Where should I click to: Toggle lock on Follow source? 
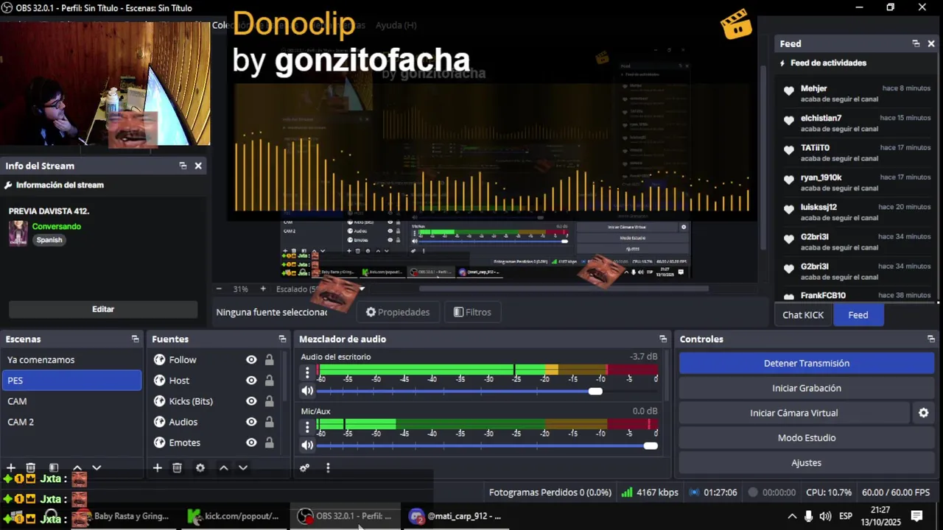pyautogui.click(x=270, y=360)
